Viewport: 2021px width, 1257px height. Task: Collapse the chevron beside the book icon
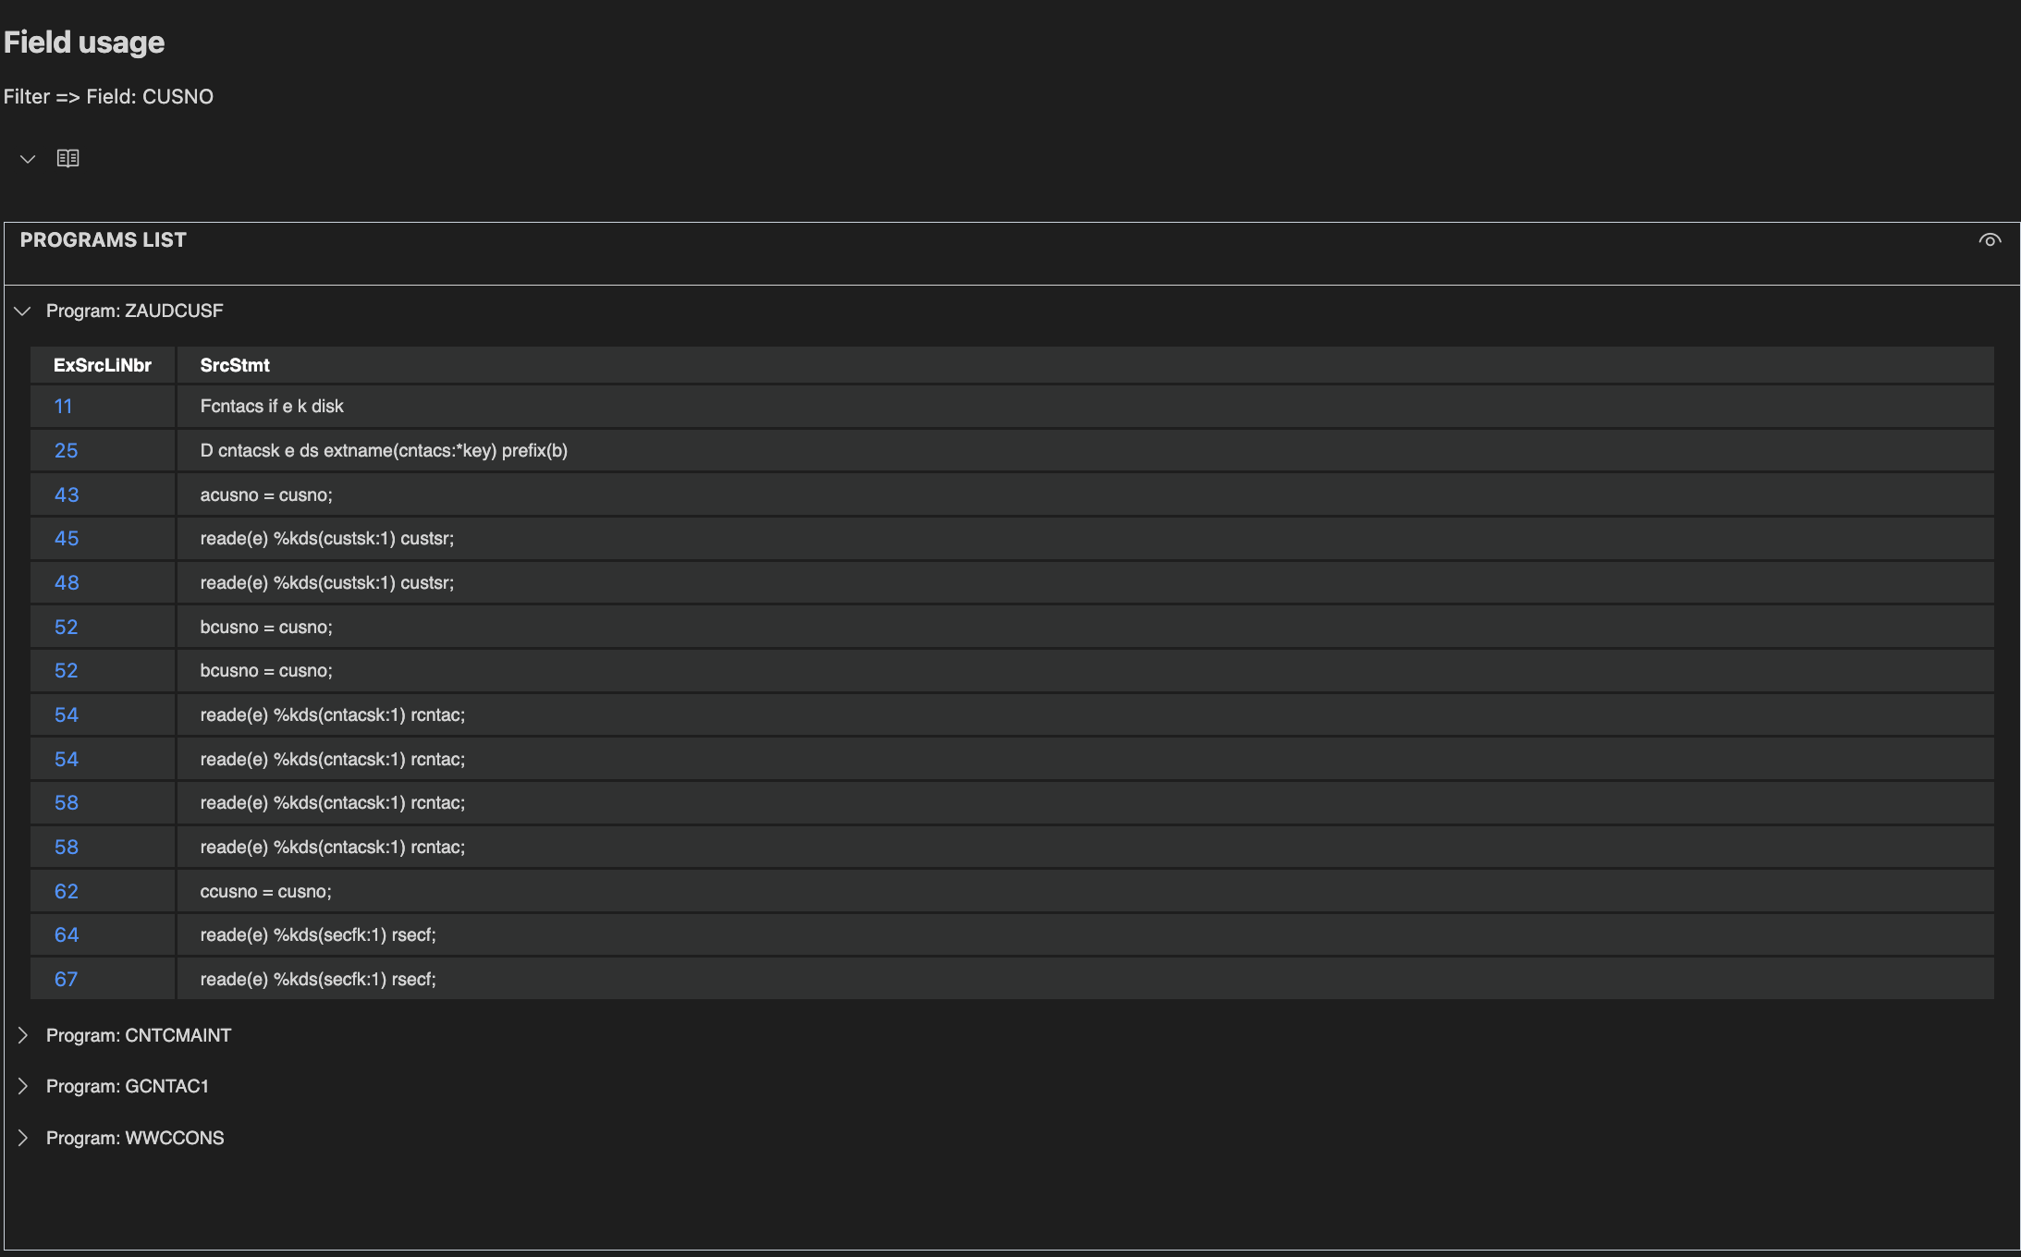[28, 159]
